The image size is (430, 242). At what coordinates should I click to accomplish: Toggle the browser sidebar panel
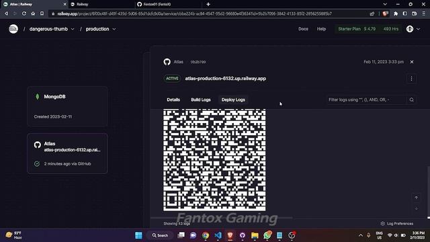coord(404,13)
